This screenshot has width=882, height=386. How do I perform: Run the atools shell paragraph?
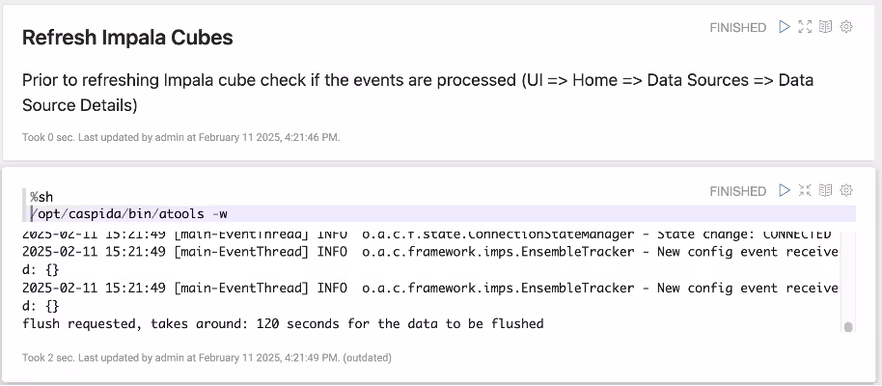pyautogui.click(x=785, y=190)
